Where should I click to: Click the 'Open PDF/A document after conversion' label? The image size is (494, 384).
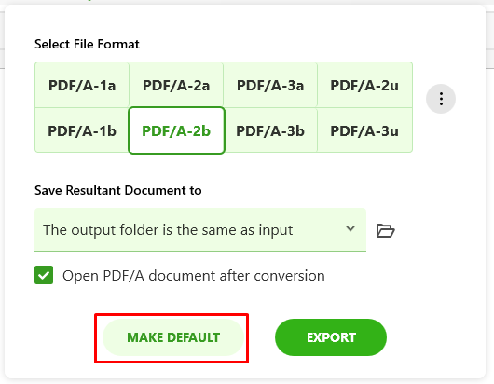[x=194, y=276]
